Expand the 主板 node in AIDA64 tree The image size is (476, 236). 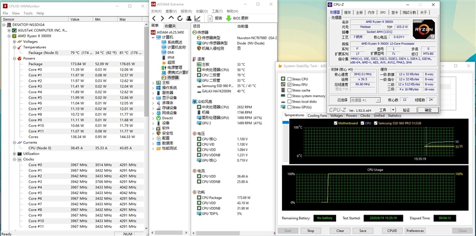coord(153,82)
